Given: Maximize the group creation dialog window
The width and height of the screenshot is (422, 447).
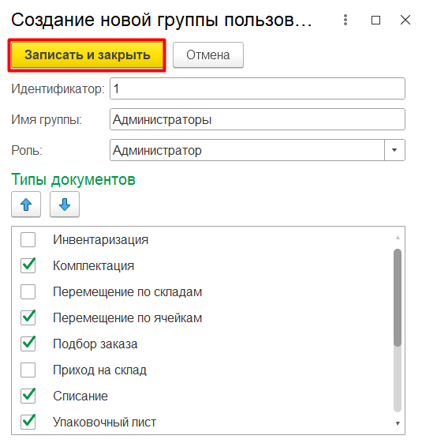Looking at the screenshot, I should (x=375, y=21).
